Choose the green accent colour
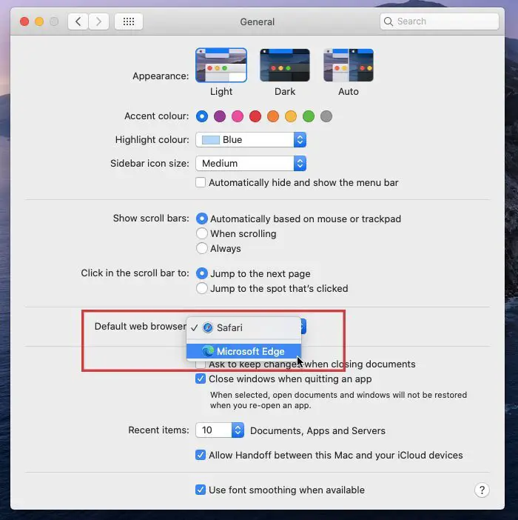This screenshot has height=520, width=518. coord(309,116)
